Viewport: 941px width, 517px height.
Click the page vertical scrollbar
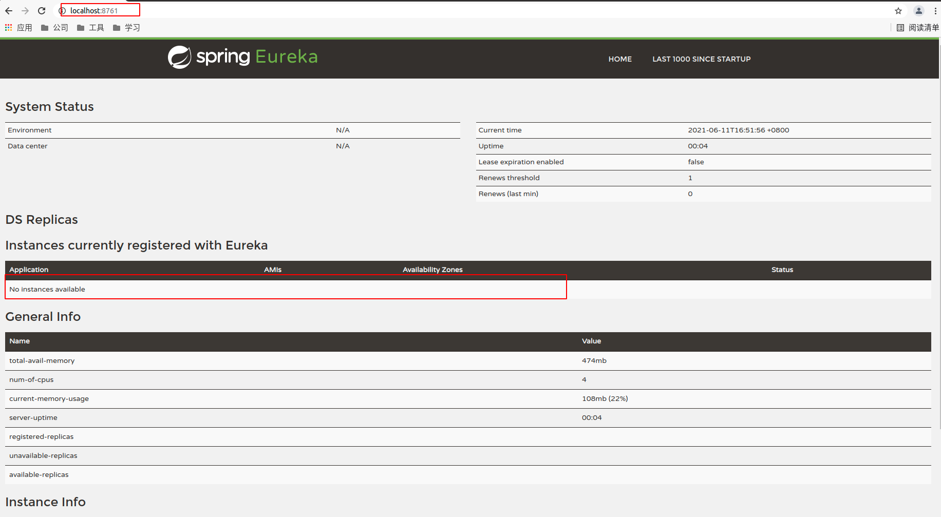coord(939,236)
